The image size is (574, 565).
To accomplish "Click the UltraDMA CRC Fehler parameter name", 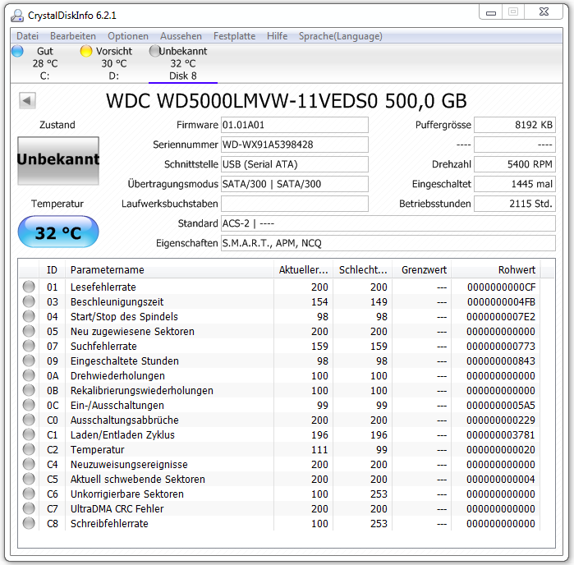I will 117,509.
